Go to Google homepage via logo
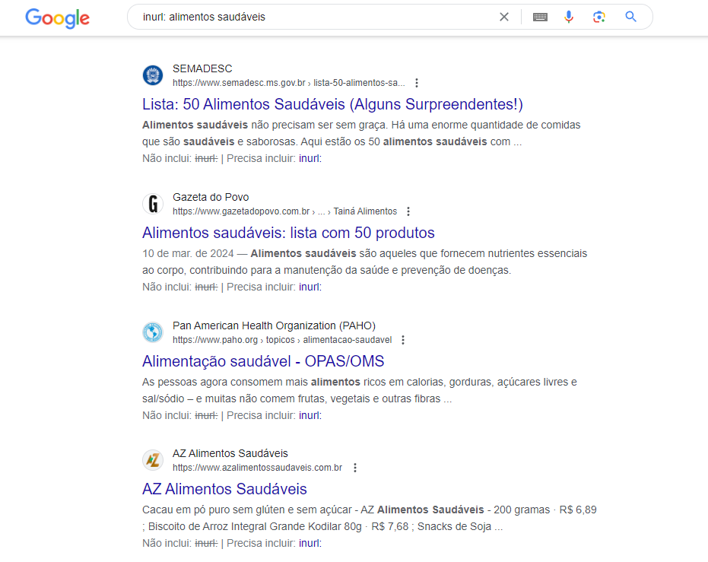The image size is (708, 562). point(57,18)
